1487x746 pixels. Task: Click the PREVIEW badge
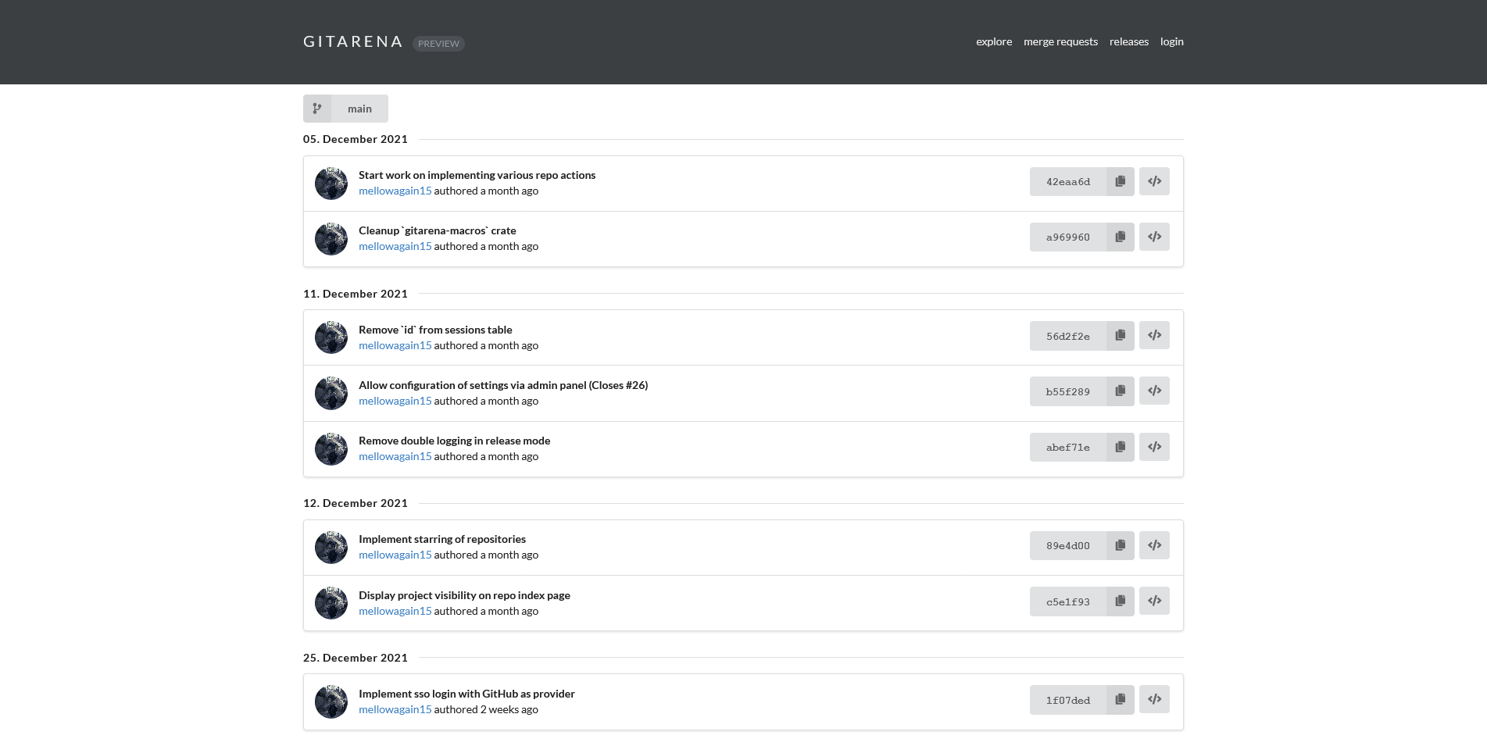coord(438,44)
